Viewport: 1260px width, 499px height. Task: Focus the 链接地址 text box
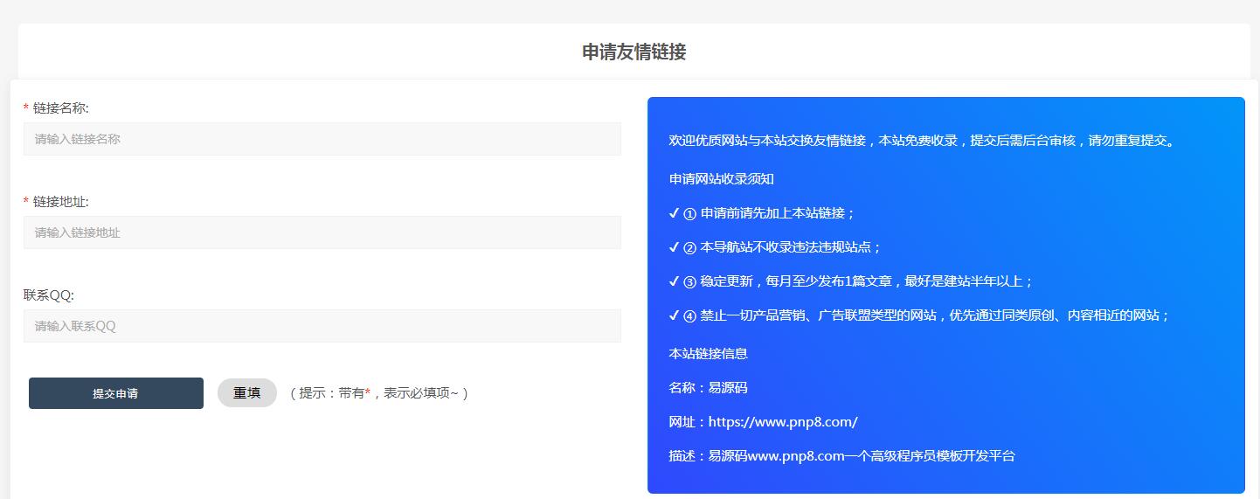(x=322, y=232)
